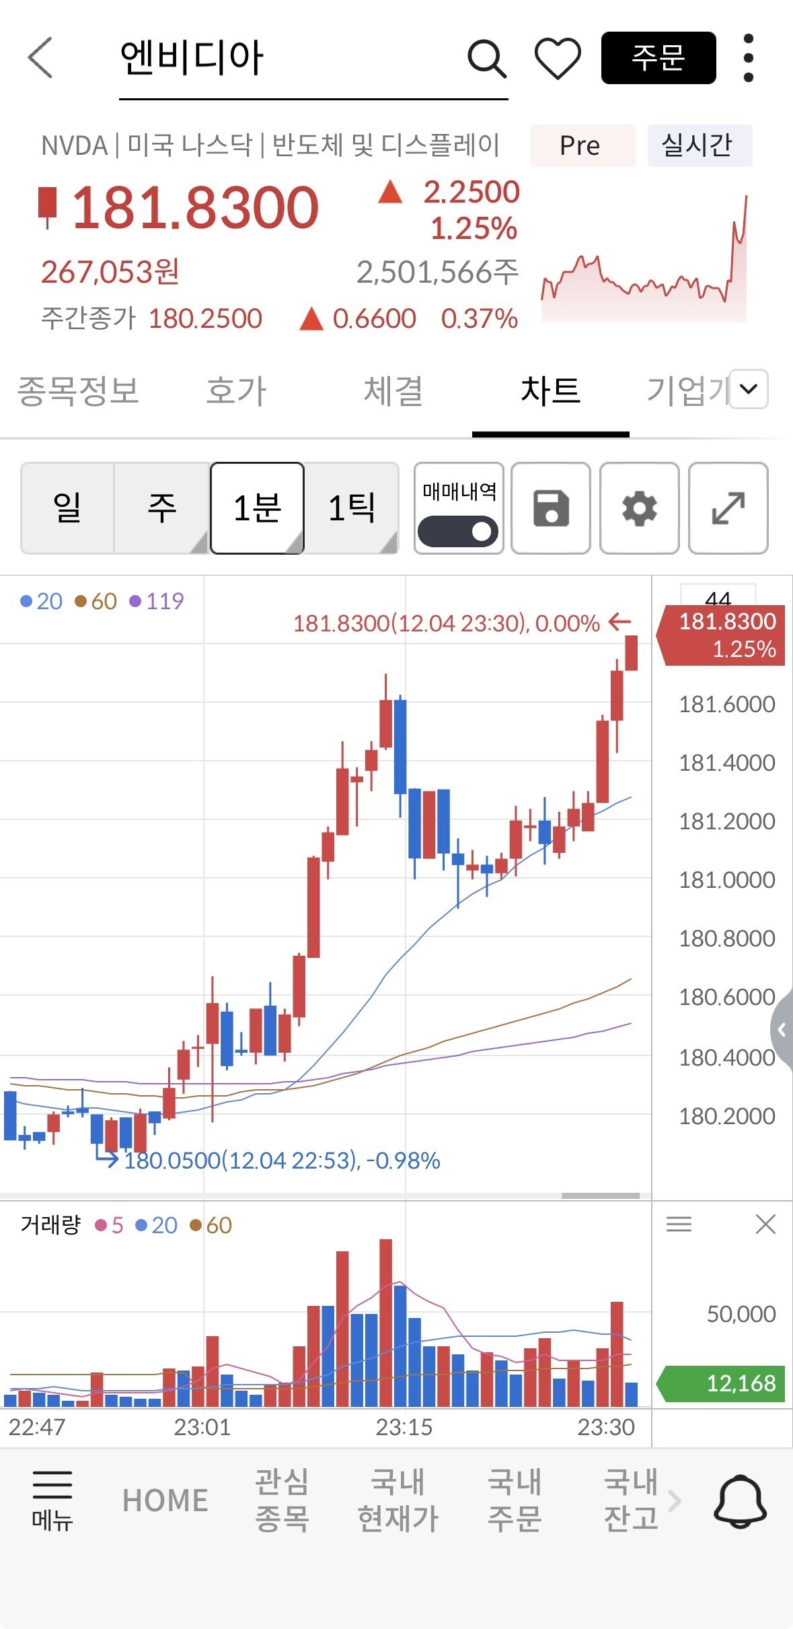Viewport: 793px width, 1629px height.
Task: Open 국내현재가 in the bottom bar
Action: tap(398, 1500)
